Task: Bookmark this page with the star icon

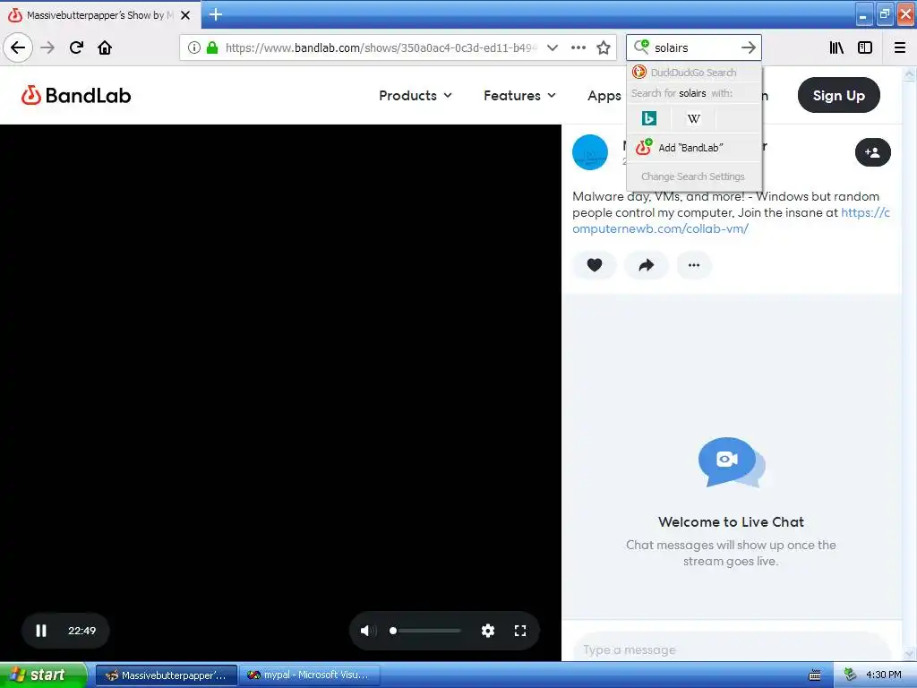Action: 604,47
